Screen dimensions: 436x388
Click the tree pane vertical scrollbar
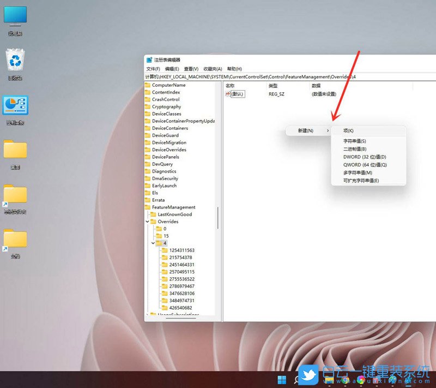pos(217,218)
